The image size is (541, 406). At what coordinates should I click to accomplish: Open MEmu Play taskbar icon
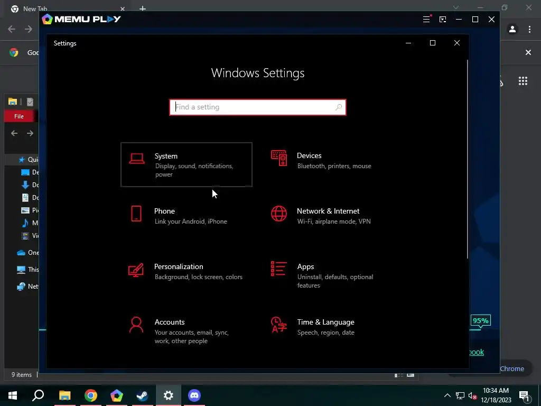pos(117,395)
